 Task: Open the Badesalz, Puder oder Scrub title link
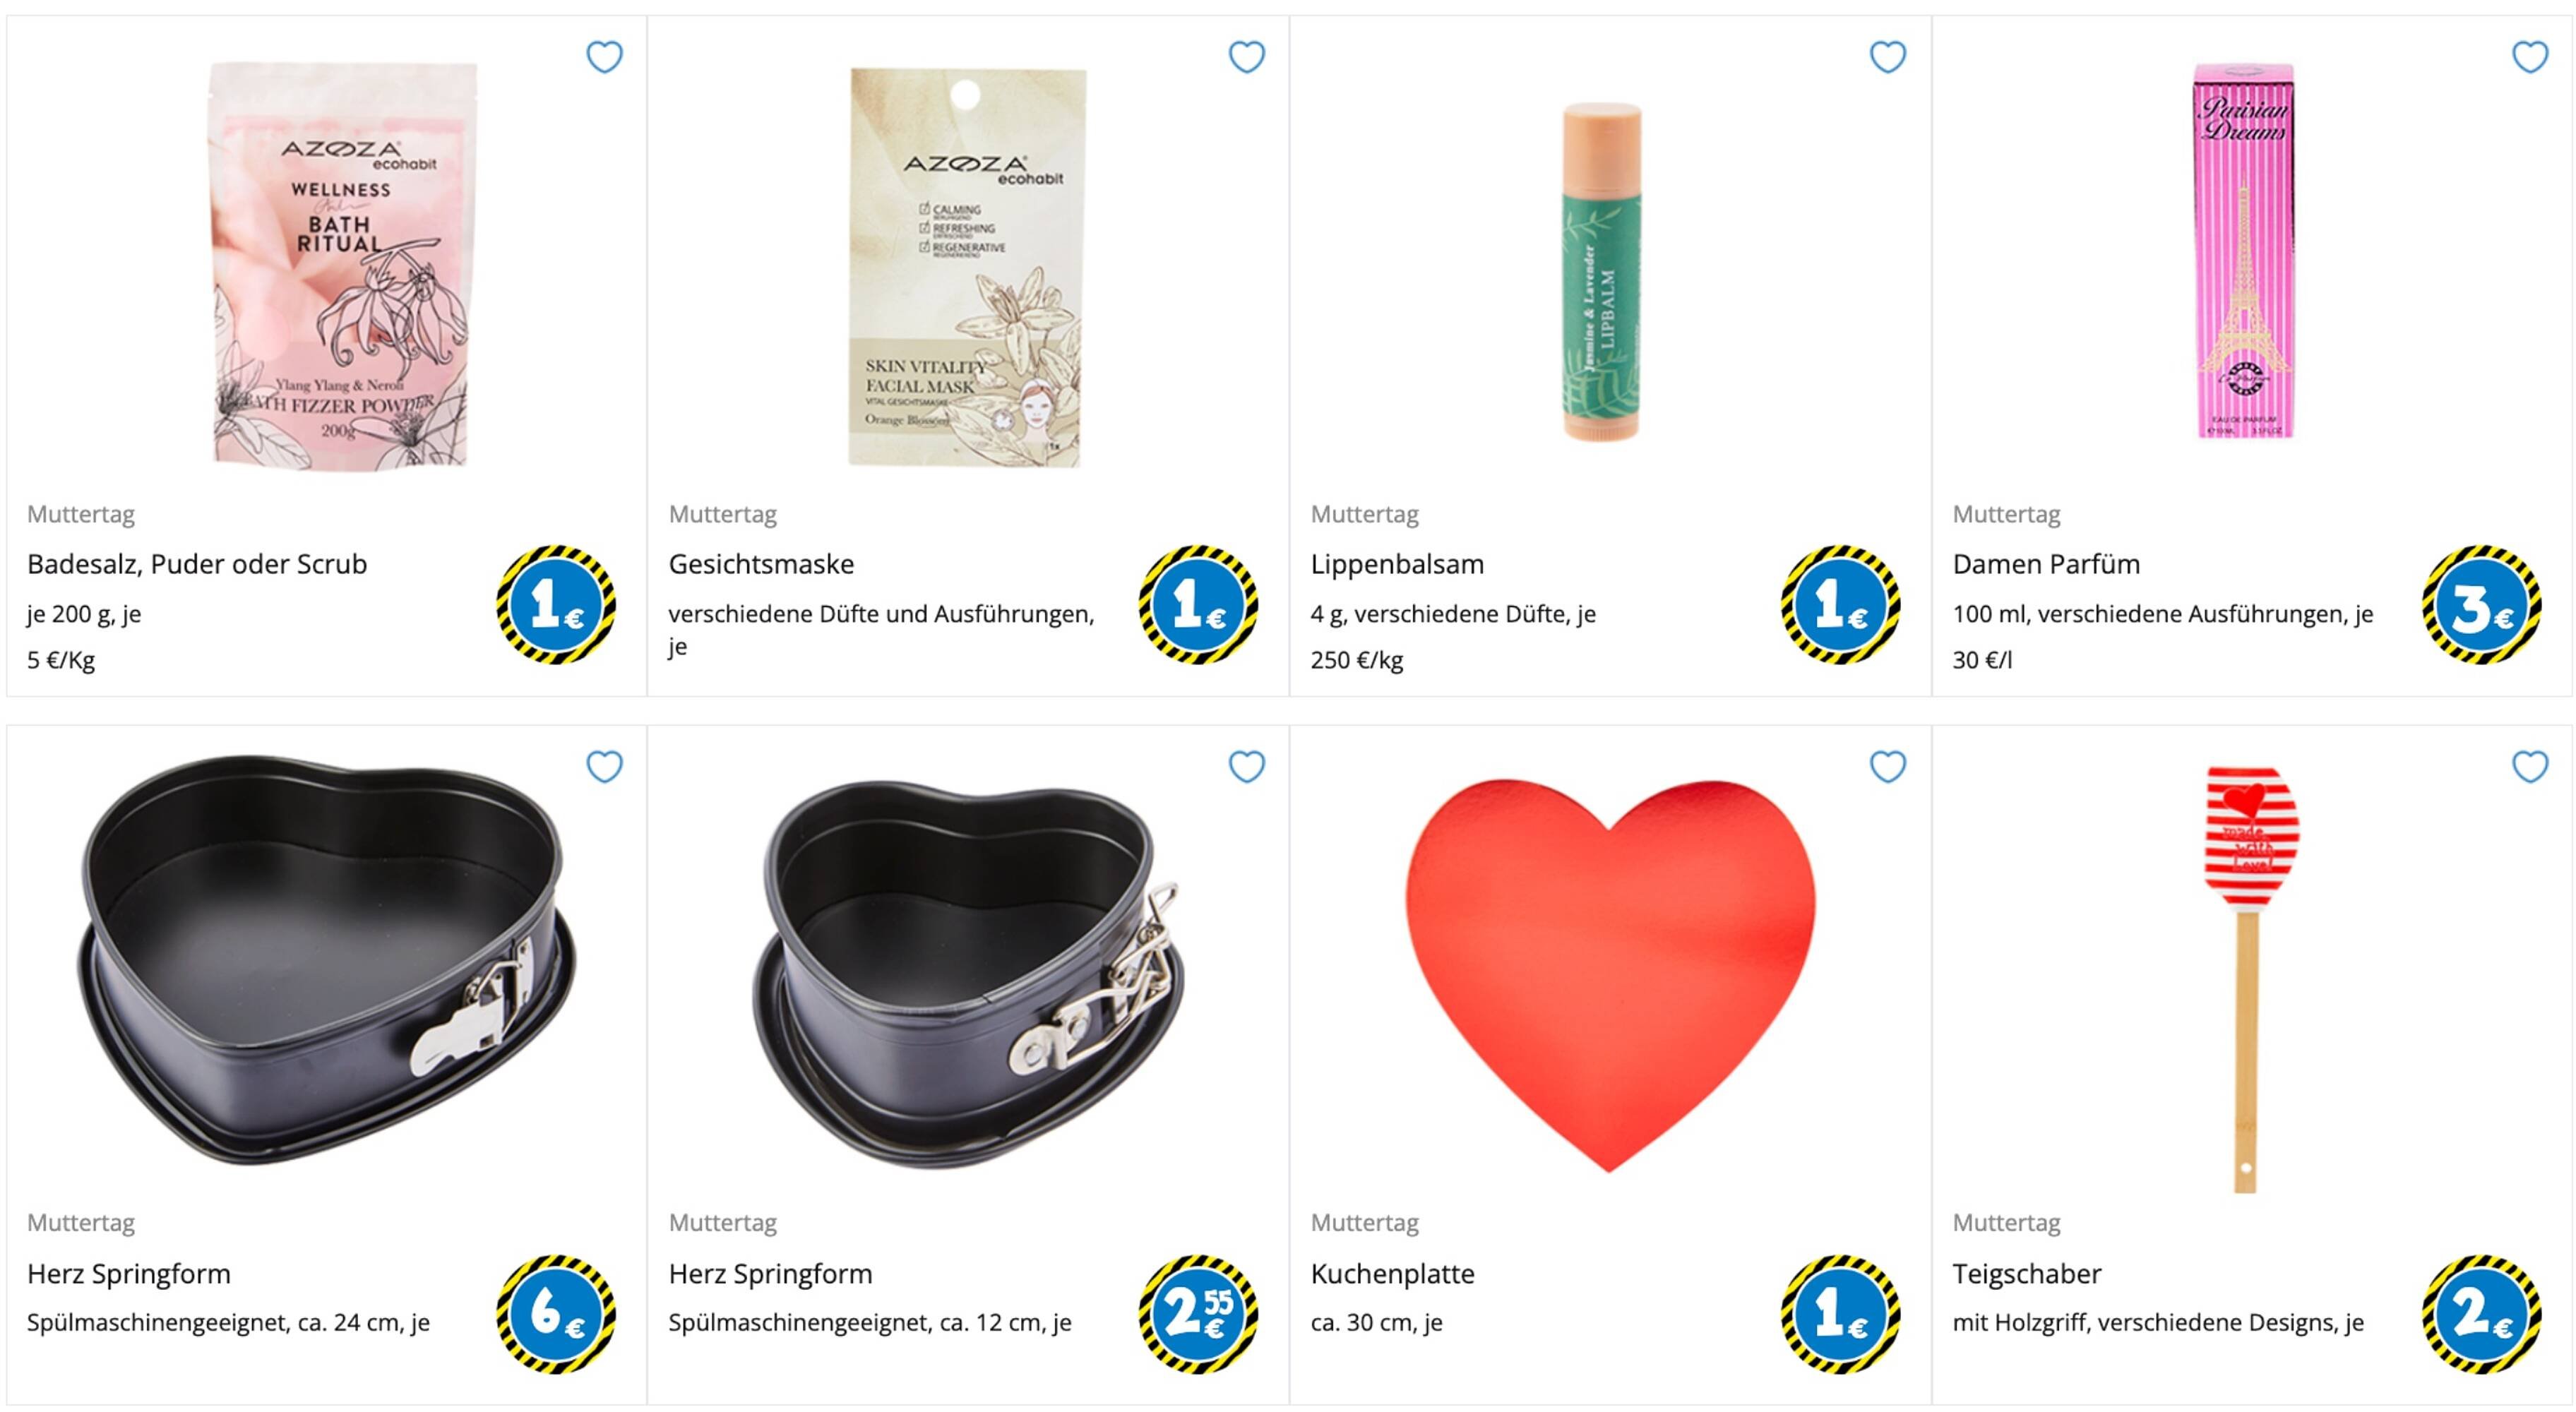tap(197, 564)
